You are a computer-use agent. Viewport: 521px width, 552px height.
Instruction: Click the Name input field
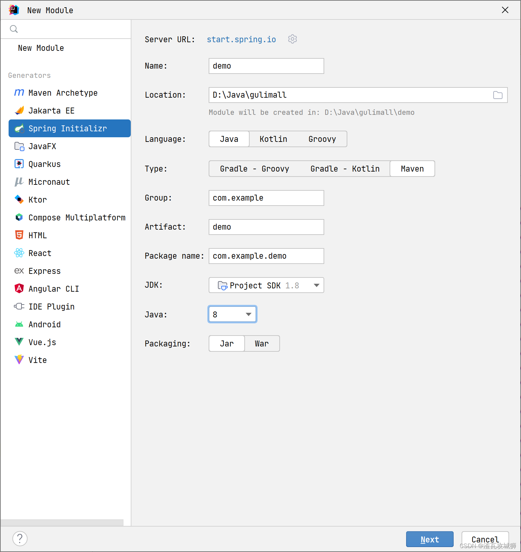pyautogui.click(x=266, y=66)
